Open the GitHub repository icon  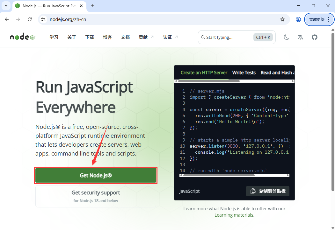pos(315,37)
